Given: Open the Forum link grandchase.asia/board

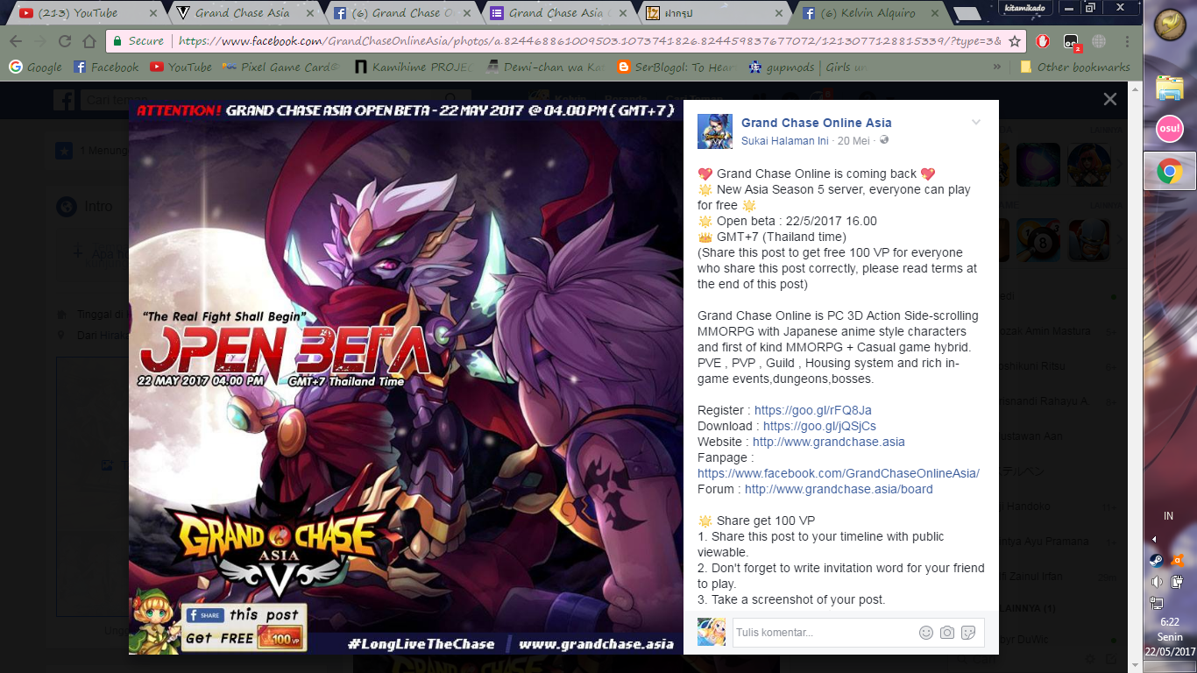Looking at the screenshot, I should 839,489.
